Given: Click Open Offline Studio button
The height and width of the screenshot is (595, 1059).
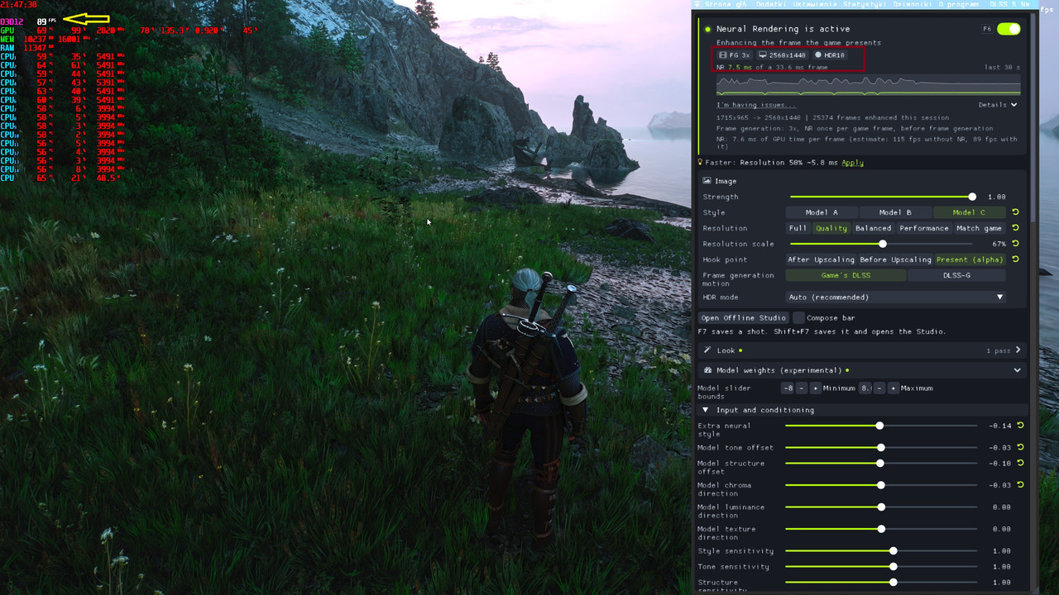Looking at the screenshot, I should [x=744, y=317].
